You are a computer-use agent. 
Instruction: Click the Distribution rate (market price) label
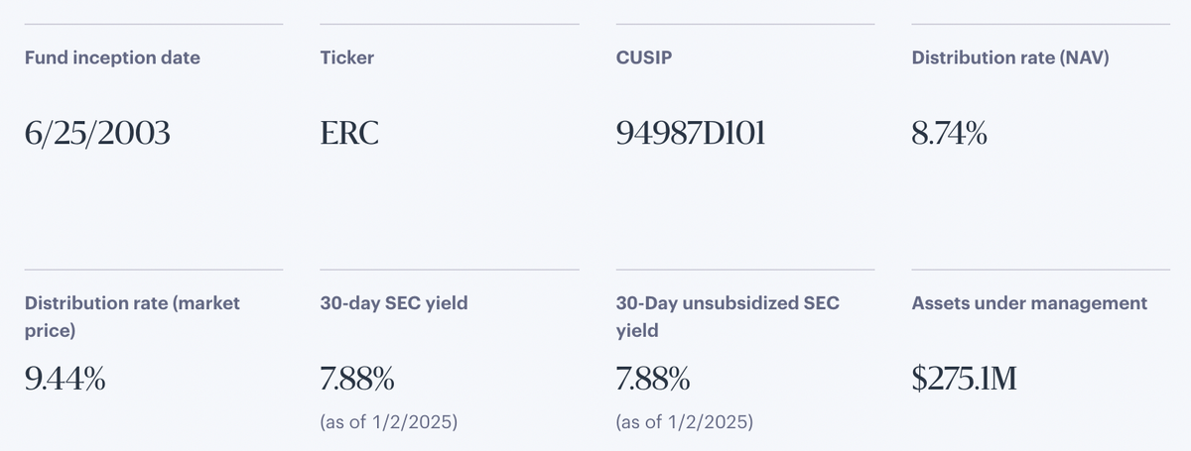coord(132,316)
